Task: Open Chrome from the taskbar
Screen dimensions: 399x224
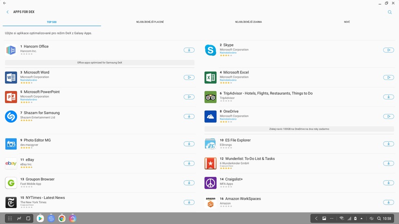Action: pos(62,218)
